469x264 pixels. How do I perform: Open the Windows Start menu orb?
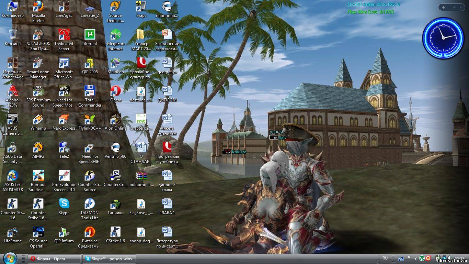tap(10, 258)
